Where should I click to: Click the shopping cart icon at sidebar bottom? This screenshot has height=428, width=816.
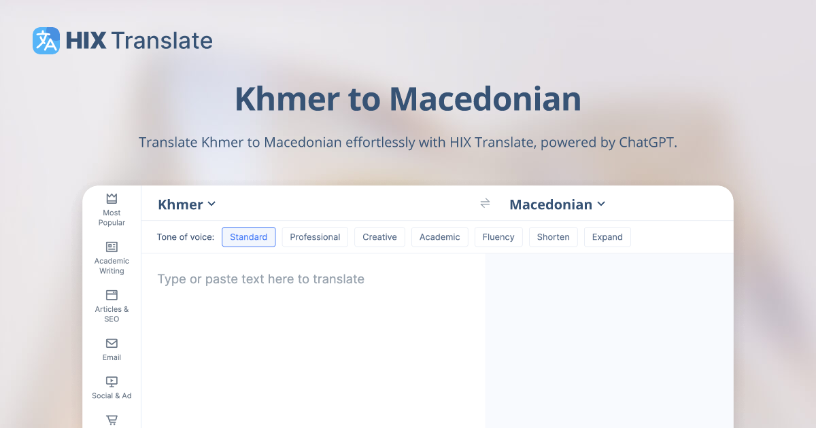111,420
